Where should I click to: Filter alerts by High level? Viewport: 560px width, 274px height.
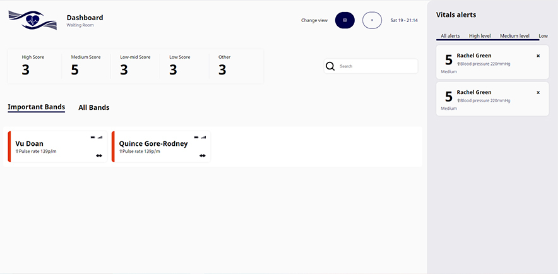[480, 36]
